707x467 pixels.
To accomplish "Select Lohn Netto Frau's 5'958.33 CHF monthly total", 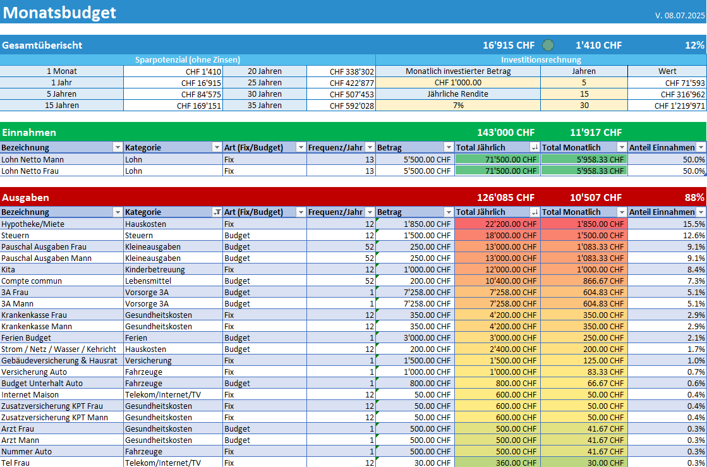I will (584, 171).
